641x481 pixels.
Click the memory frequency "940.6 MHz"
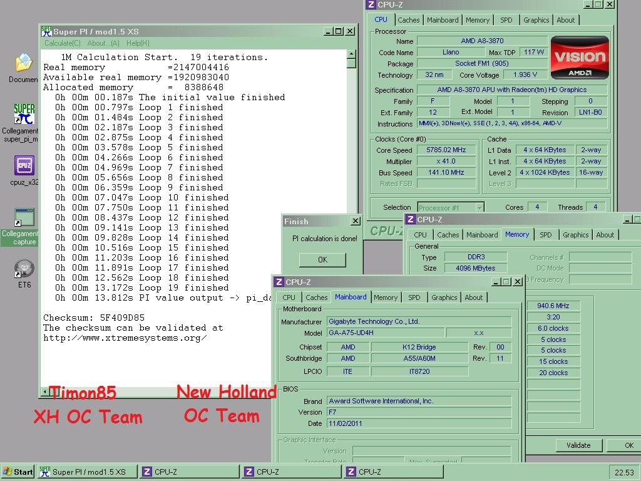tap(553, 306)
